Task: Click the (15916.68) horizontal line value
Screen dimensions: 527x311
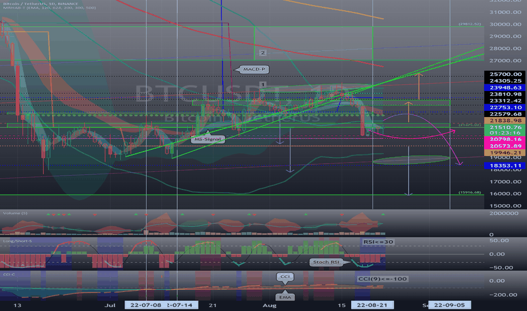Action: click(469, 192)
